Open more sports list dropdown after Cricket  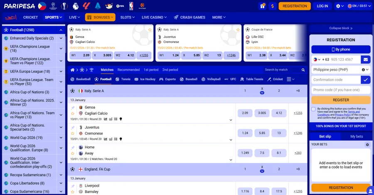pyautogui.click(x=290, y=79)
